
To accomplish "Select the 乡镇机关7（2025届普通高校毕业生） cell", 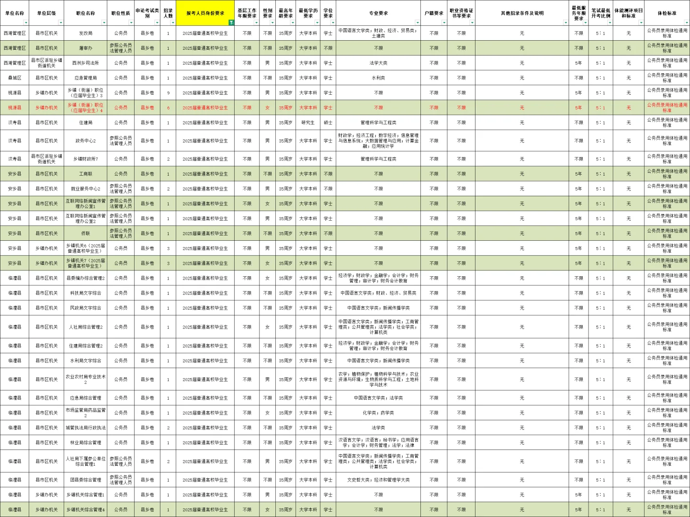I will click(x=86, y=263).
